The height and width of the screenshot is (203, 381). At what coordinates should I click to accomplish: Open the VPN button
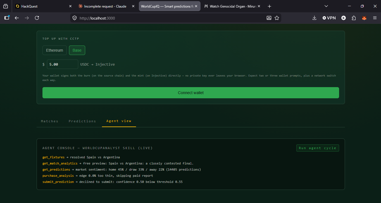pyautogui.click(x=329, y=18)
